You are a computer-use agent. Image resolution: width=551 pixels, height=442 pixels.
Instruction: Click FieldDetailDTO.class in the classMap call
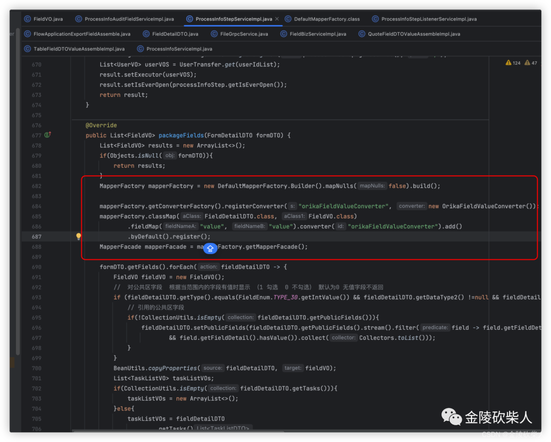click(x=239, y=217)
